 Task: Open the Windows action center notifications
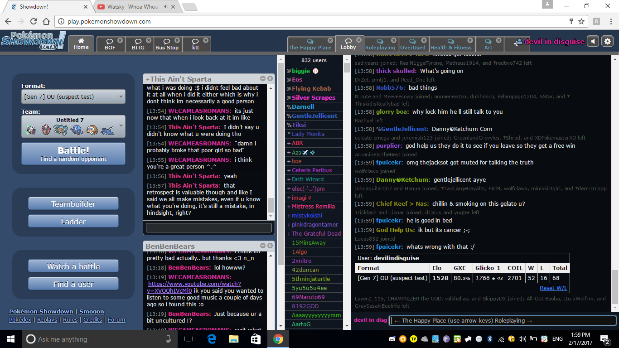point(605,339)
